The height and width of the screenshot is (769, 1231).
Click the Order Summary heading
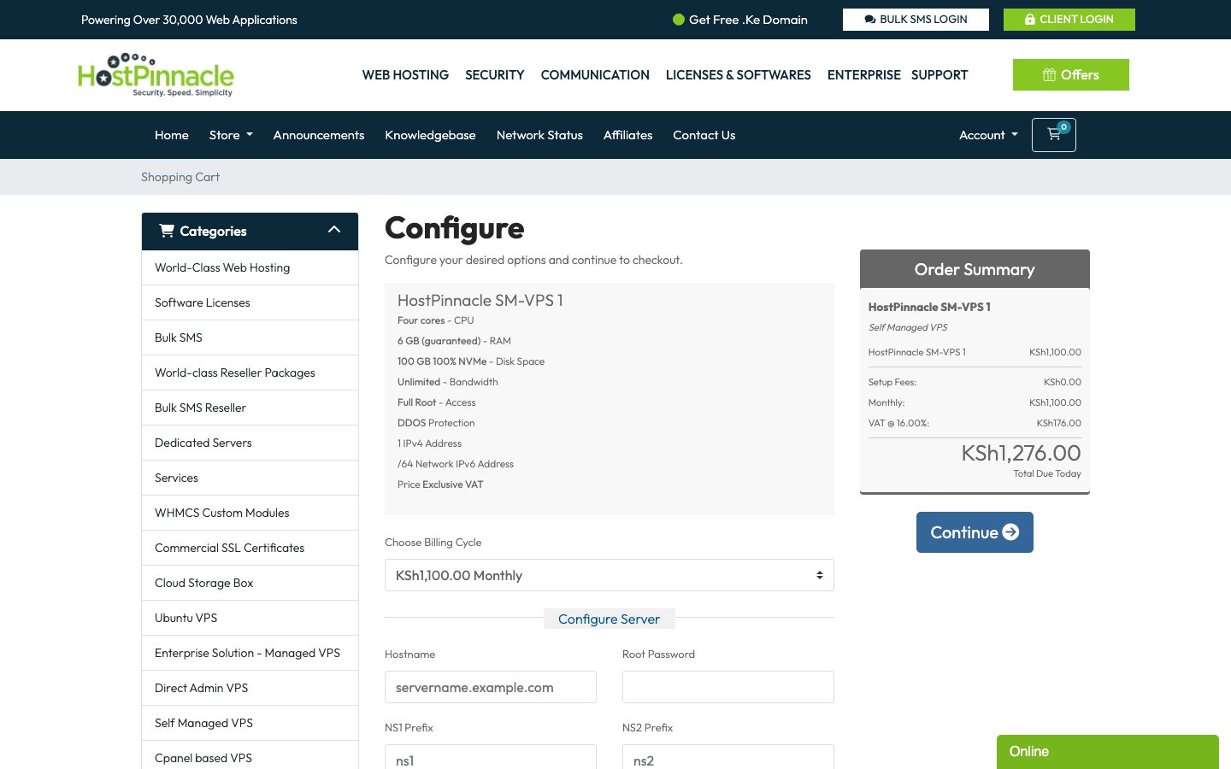coord(975,269)
